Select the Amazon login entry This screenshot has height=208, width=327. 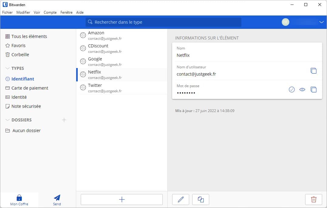click(122, 36)
